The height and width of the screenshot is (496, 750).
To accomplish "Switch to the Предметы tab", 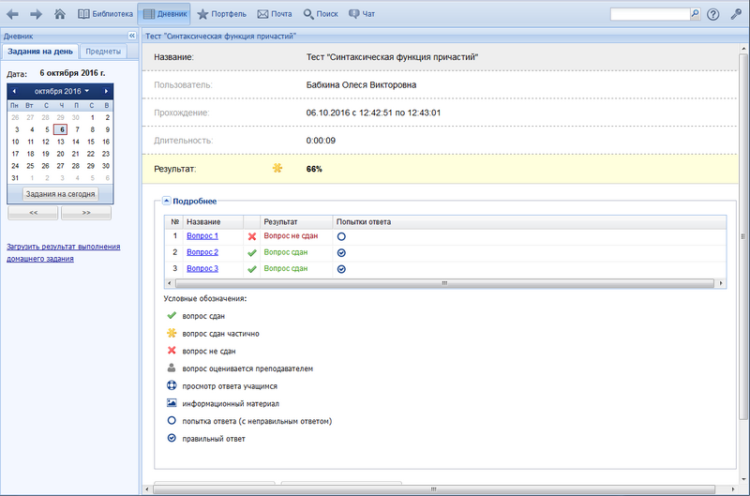I will (102, 52).
